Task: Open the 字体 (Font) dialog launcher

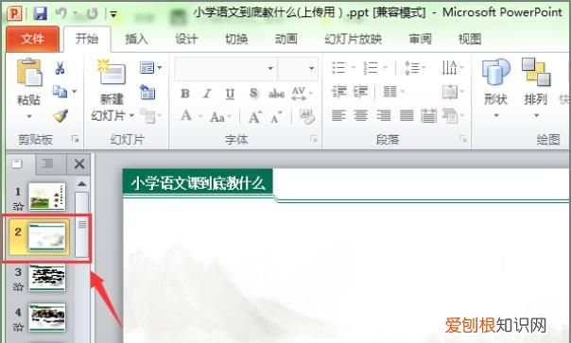Action: pyautogui.click(x=314, y=139)
